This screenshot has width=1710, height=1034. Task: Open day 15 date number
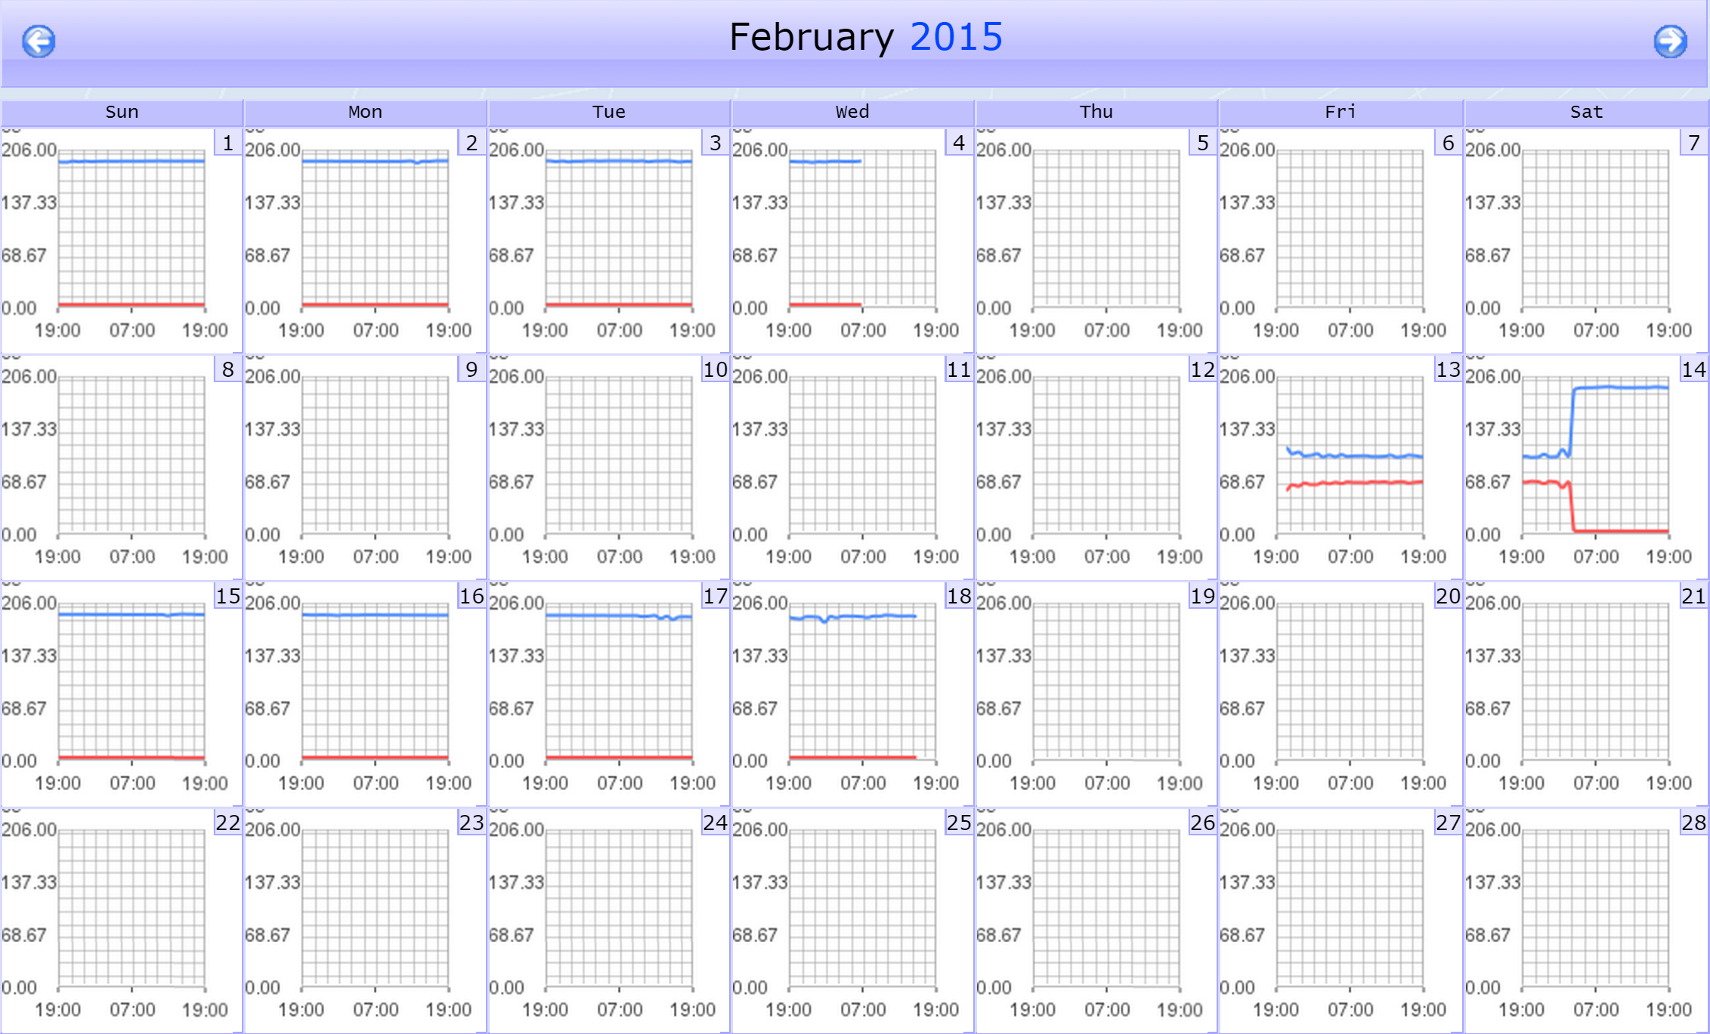pyautogui.click(x=228, y=596)
